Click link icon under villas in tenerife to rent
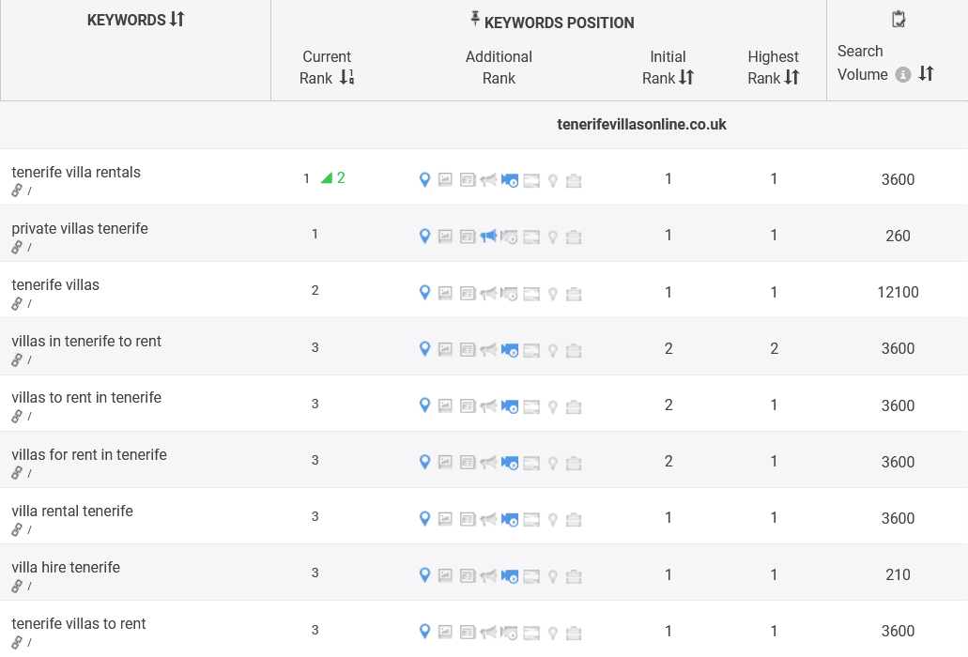 (17, 359)
